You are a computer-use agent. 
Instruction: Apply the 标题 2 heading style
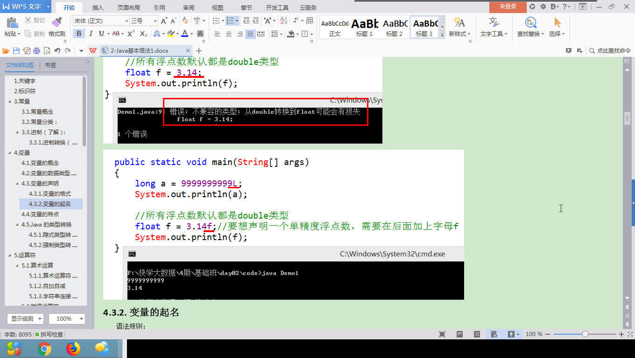coord(395,27)
